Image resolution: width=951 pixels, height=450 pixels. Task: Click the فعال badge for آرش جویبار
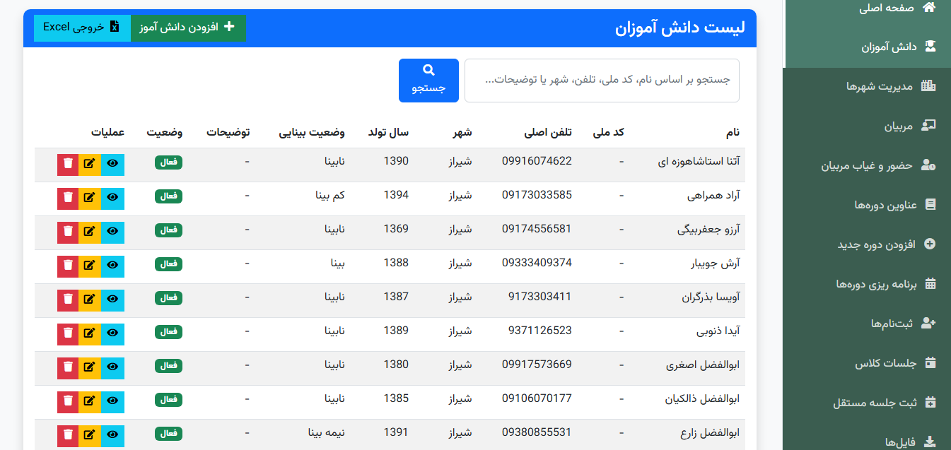(x=168, y=264)
